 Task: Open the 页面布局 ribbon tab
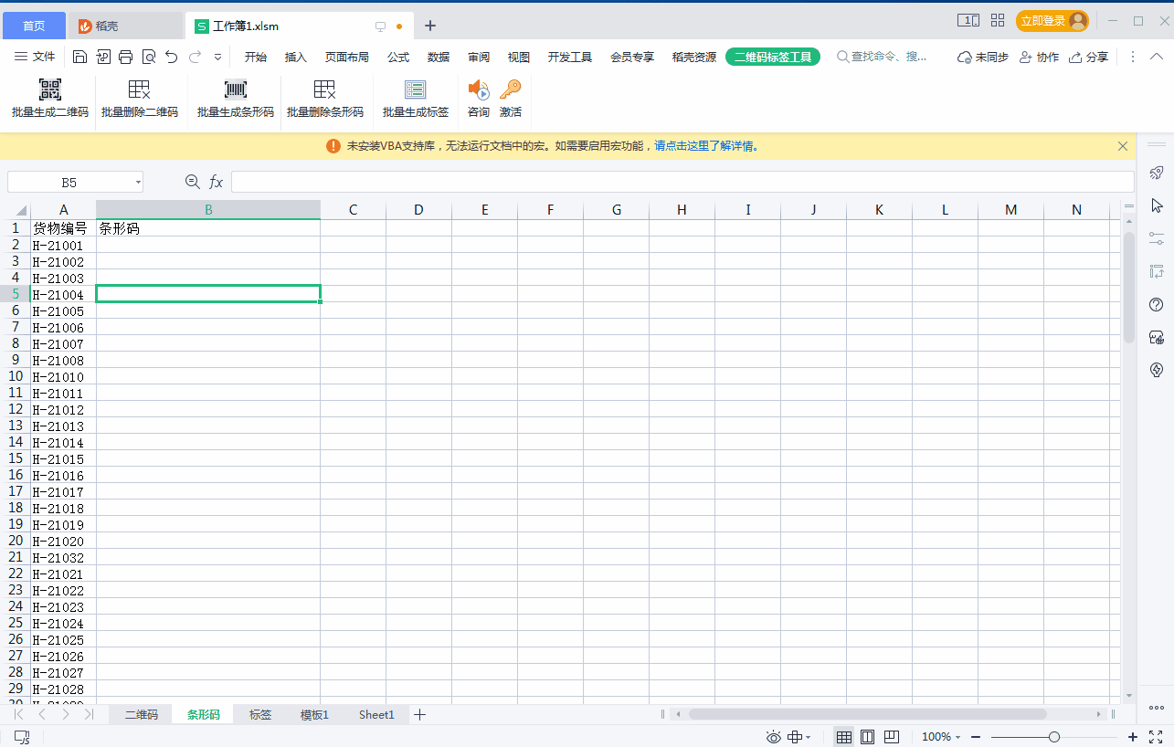(347, 57)
